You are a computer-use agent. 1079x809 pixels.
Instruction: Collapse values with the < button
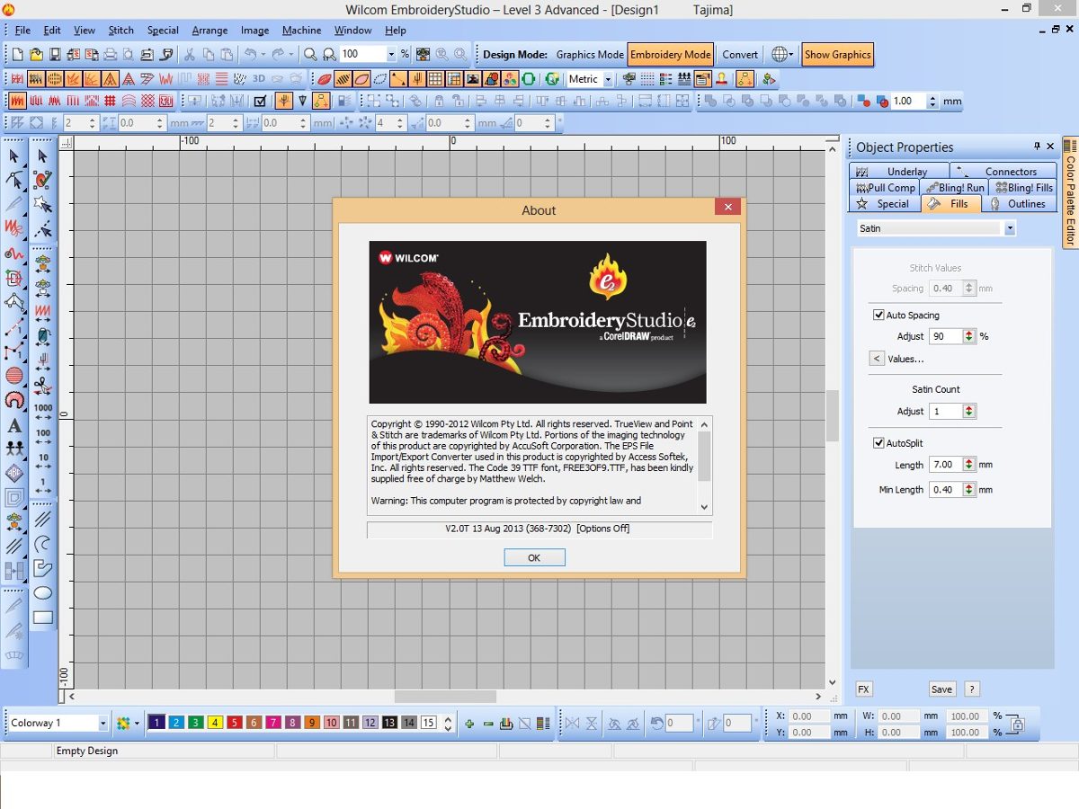877,359
